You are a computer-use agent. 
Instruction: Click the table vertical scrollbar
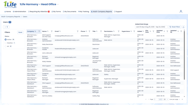pos(184,55)
